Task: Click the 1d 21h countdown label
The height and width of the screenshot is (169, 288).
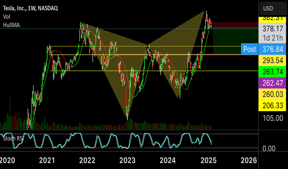Action: (x=273, y=38)
